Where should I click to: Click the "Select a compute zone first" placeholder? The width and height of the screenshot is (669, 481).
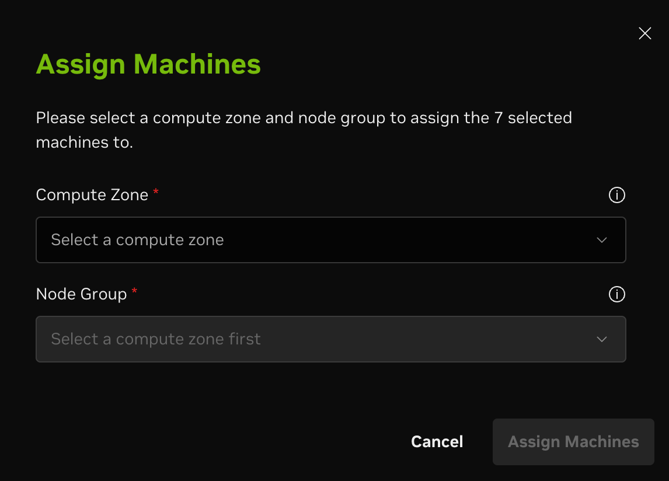click(155, 339)
